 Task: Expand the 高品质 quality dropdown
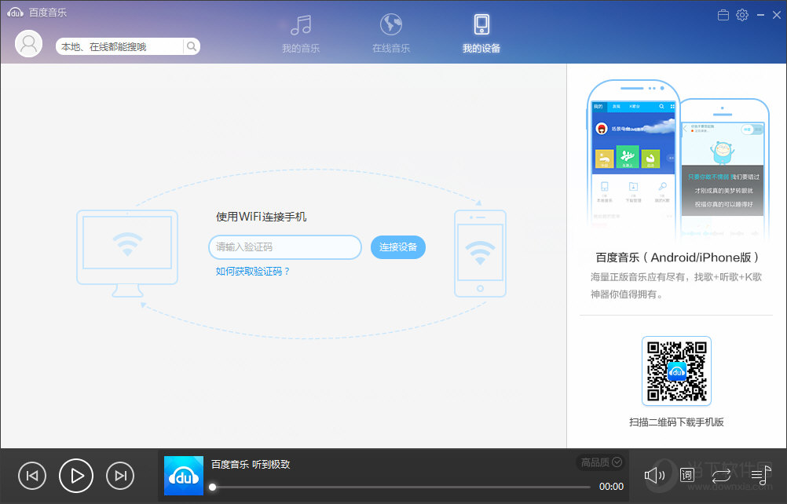(x=602, y=462)
